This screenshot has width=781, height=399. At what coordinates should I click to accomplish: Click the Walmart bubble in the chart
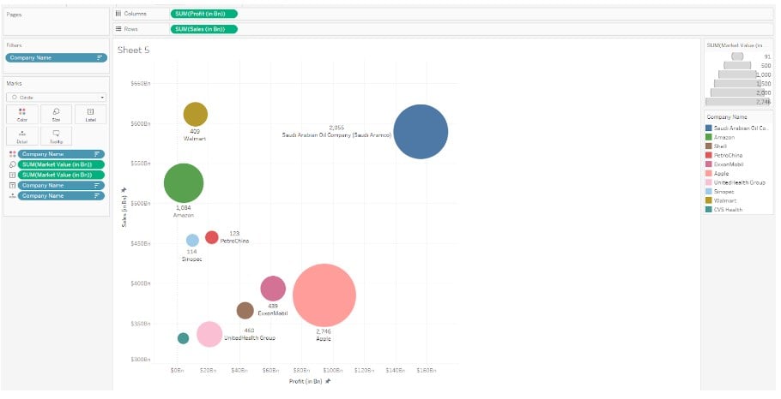coord(196,114)
